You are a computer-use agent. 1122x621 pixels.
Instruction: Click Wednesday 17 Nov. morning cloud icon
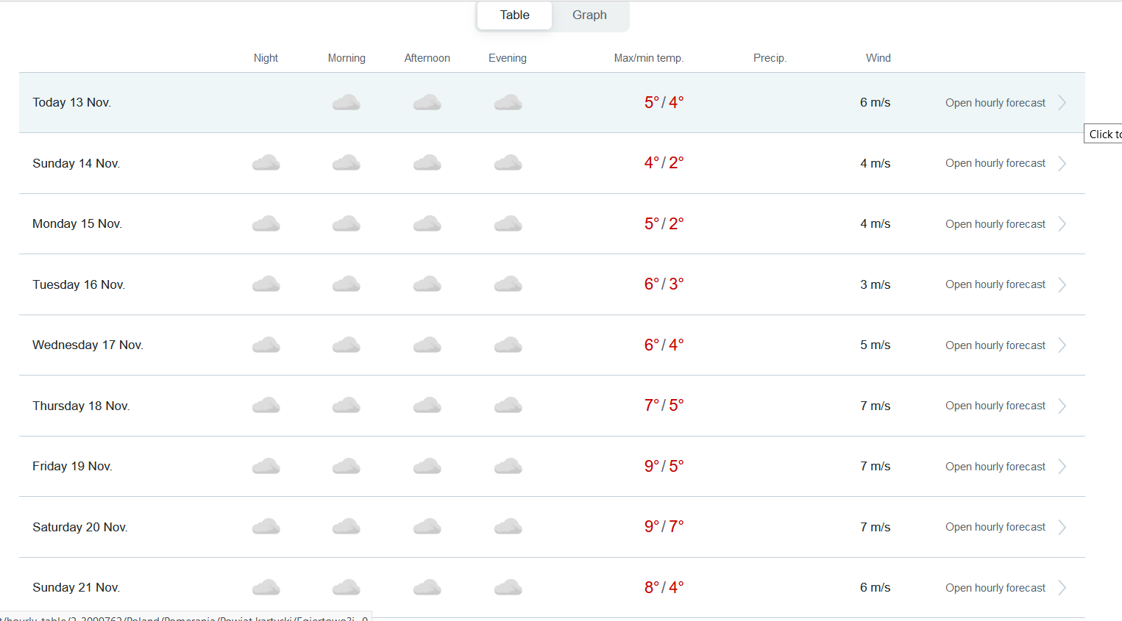click(x=346, y=345)
